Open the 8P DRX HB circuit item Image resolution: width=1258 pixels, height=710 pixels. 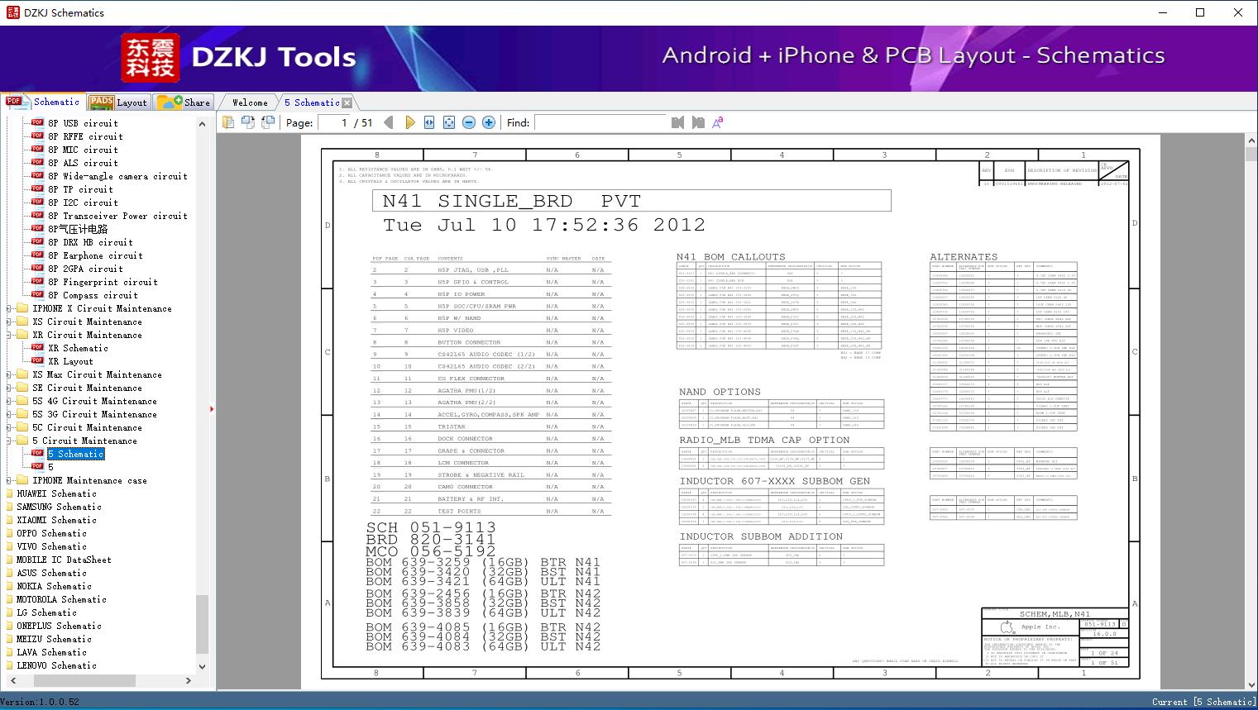coord(90,242)
